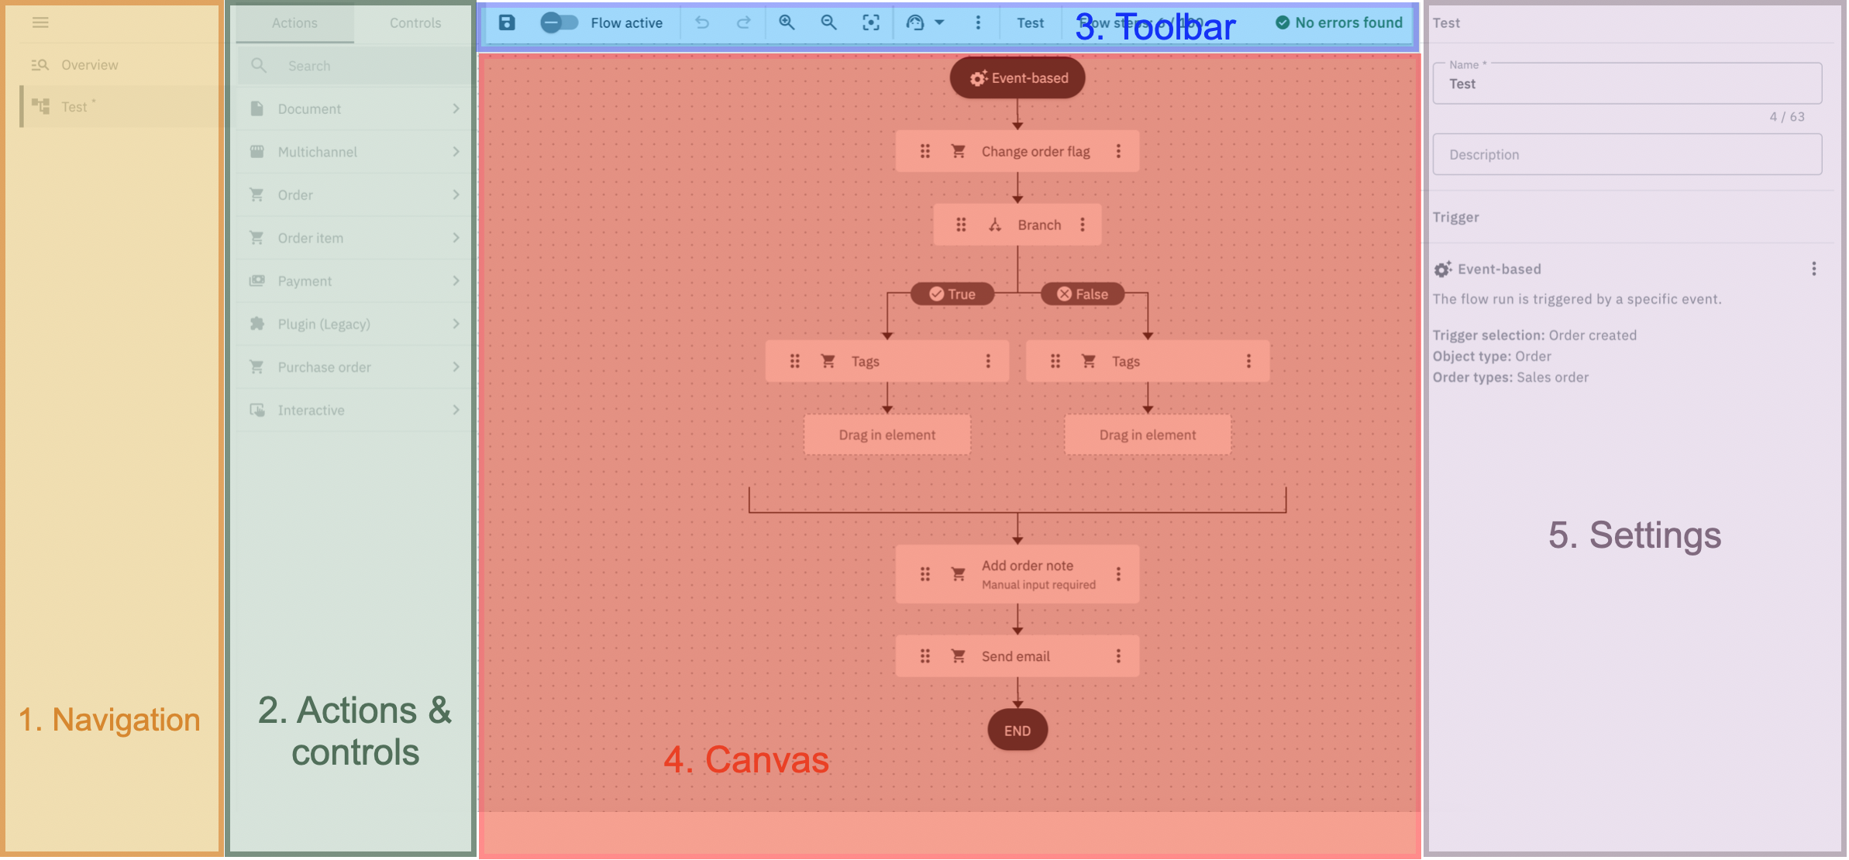Redo the last change
The image size is (1849, 860).
click(743, 22)
